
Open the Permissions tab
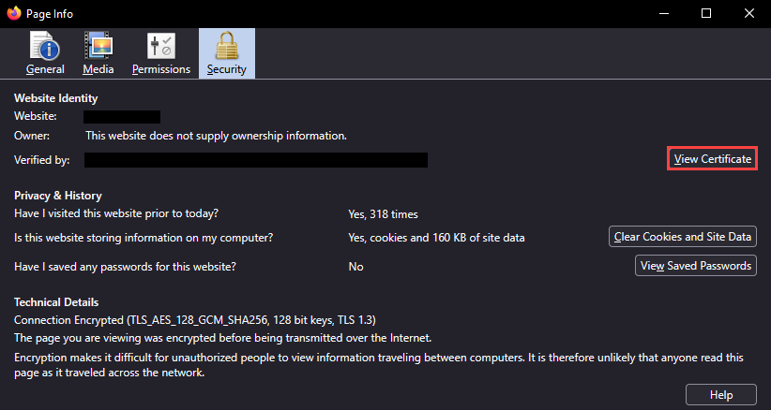[161, 53]
